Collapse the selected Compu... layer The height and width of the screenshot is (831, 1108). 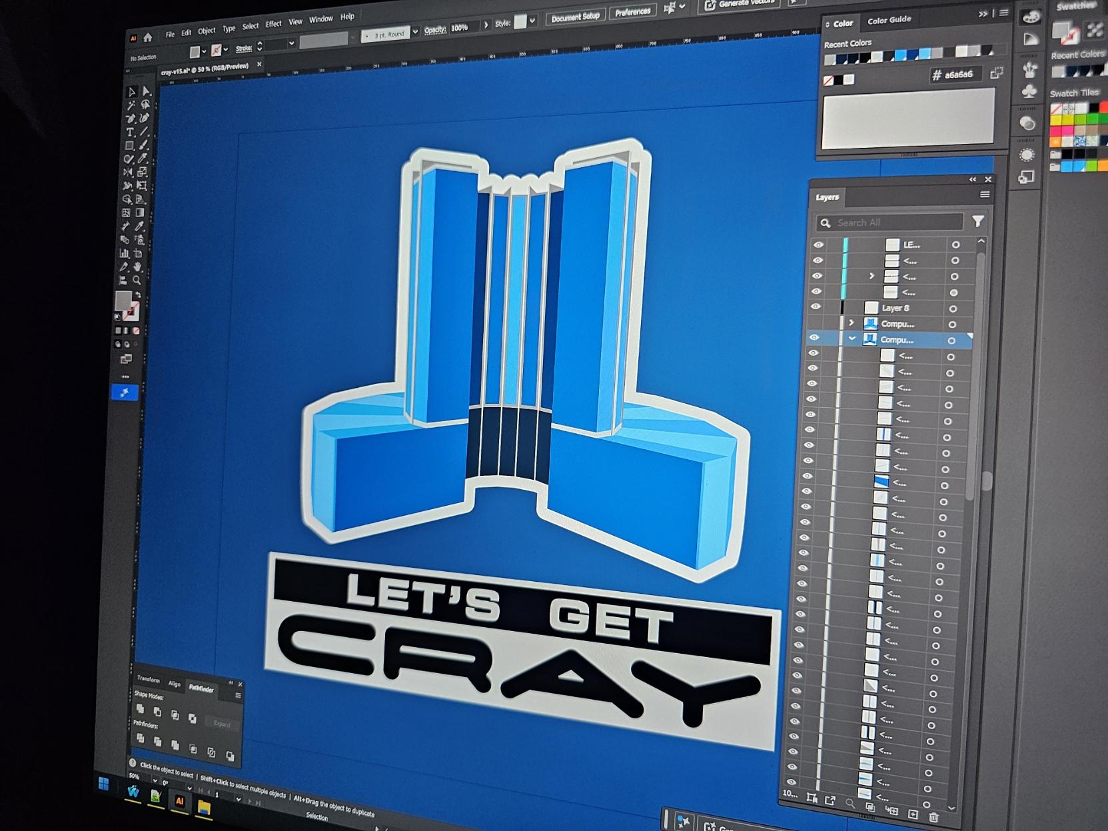[x=851, y=339]
